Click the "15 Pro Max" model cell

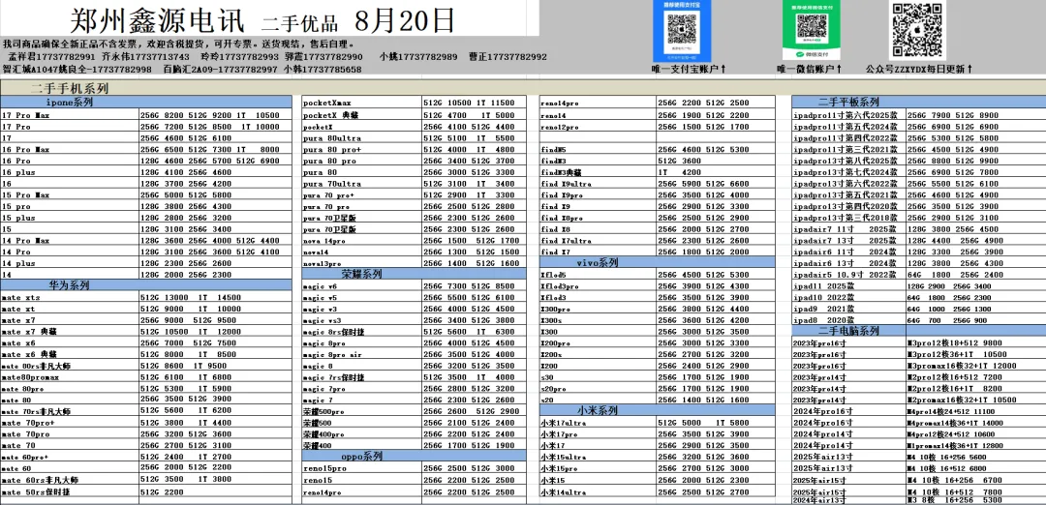click(70, 194)
